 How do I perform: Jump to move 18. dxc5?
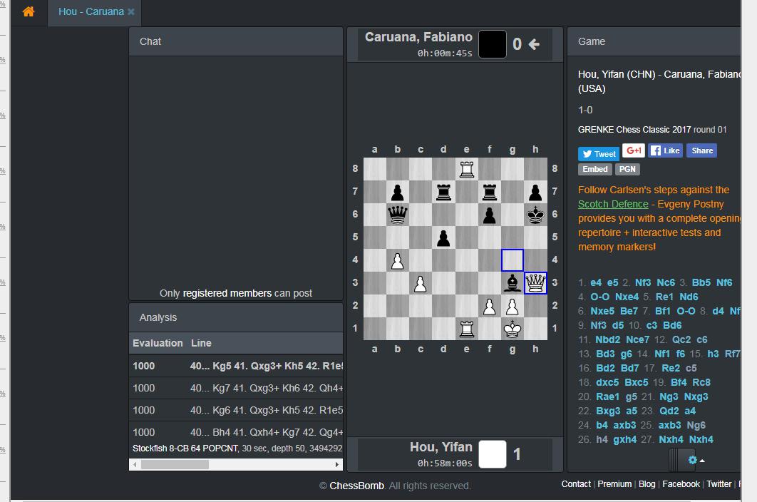(607, 382)
